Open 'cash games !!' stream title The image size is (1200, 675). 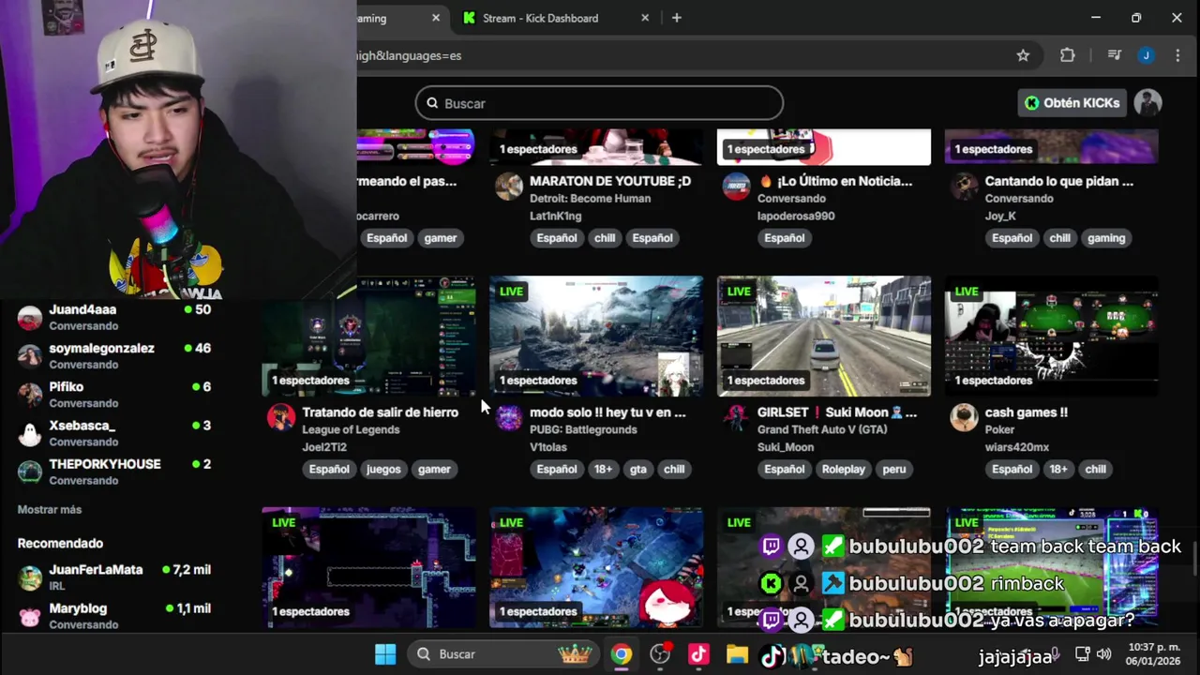coord(1026,412)
